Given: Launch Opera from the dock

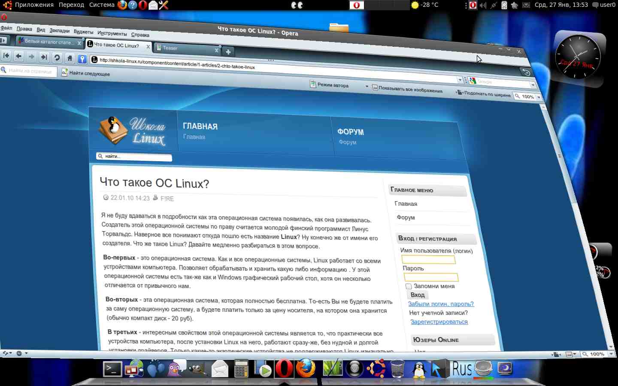Looking at the screenshot, I should click(x=284, y=369).
